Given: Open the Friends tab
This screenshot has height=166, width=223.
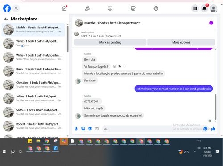Looking at the screenshot, I should 87,8.
